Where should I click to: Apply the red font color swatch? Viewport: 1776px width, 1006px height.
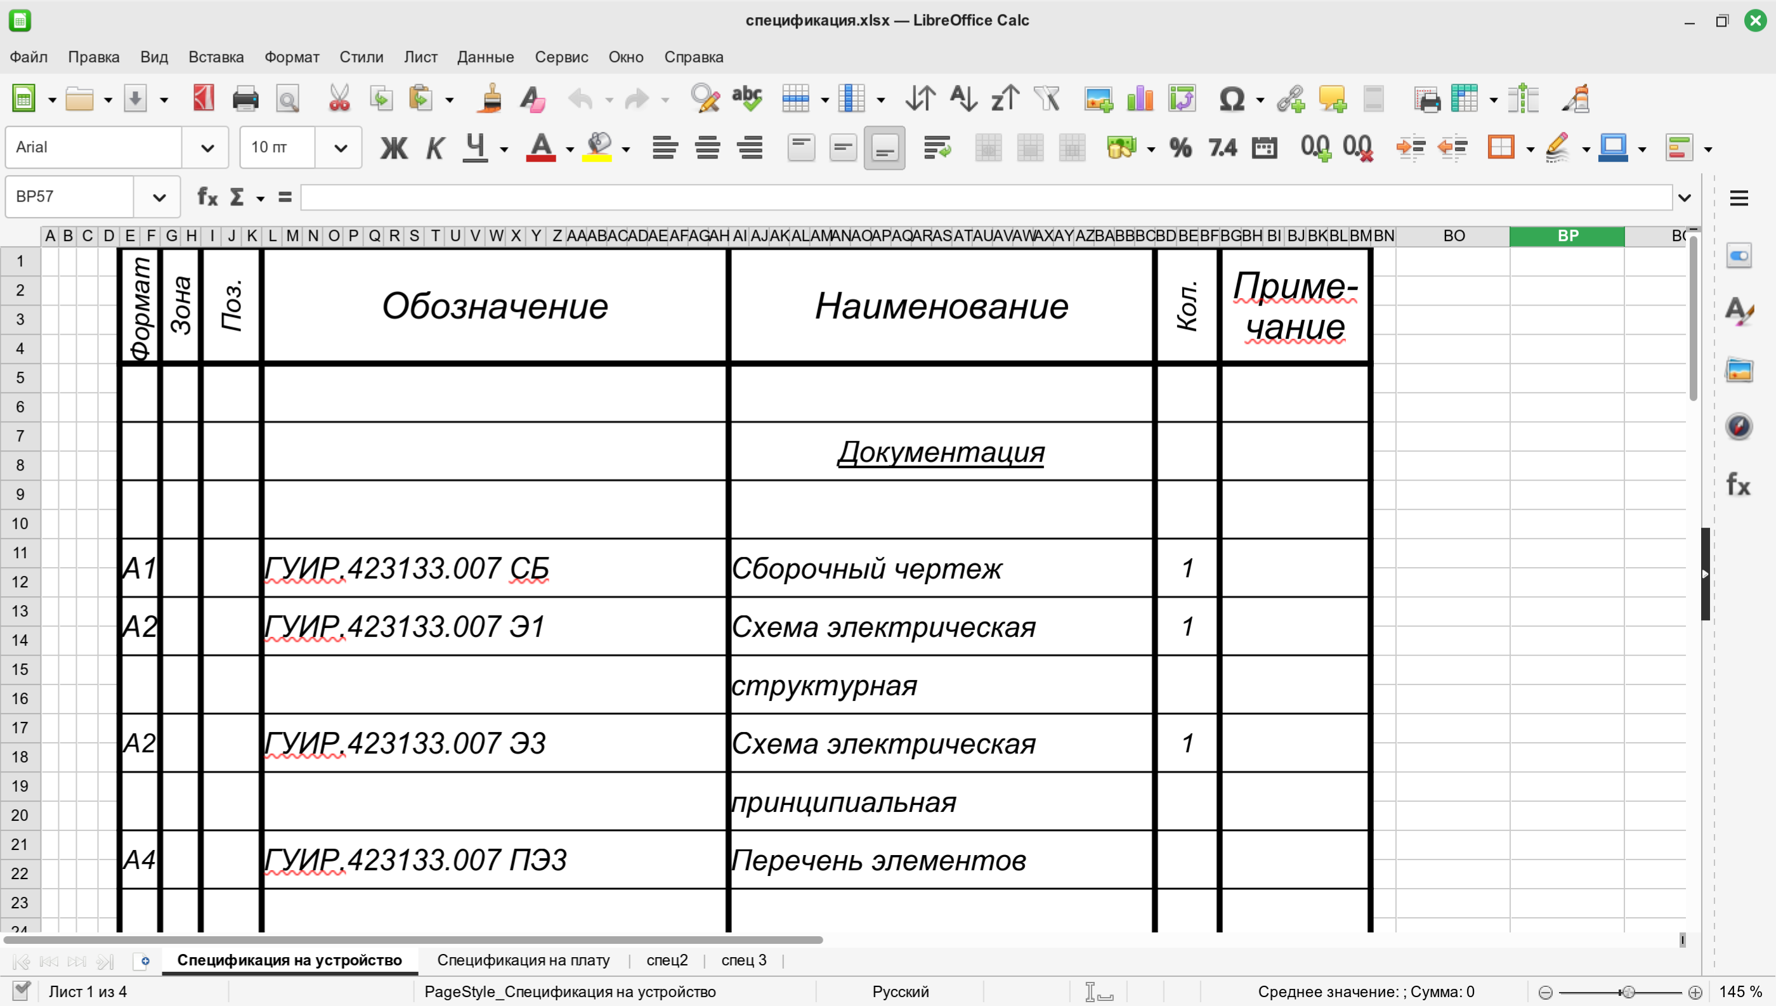click(541, 148)
